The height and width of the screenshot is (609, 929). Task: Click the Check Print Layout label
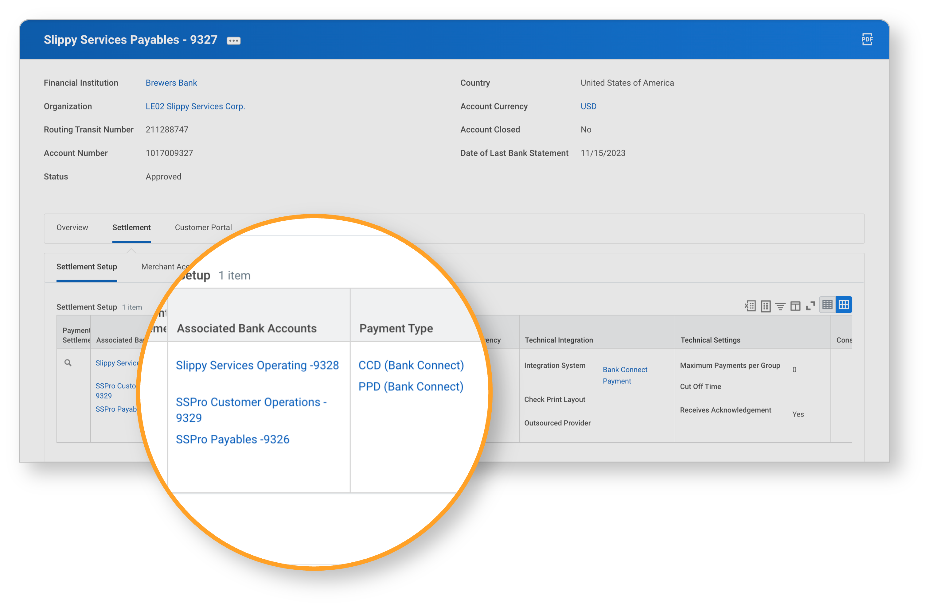tap(554, 399)
